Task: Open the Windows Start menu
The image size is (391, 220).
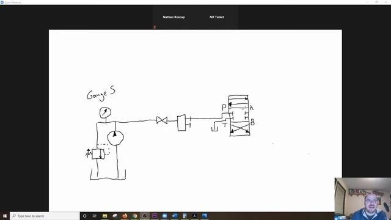Action: [x=5, y=216]
